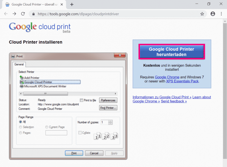Open the XPS Essentials Pack link
Viewport: 227px width, 167px height.
click(x=182, y=81)
